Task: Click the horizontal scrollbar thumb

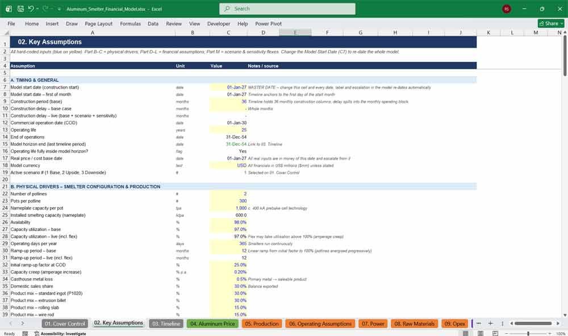Action: 533,324
